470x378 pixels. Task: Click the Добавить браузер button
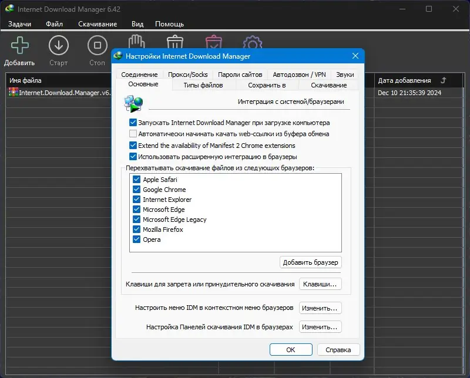311,262
